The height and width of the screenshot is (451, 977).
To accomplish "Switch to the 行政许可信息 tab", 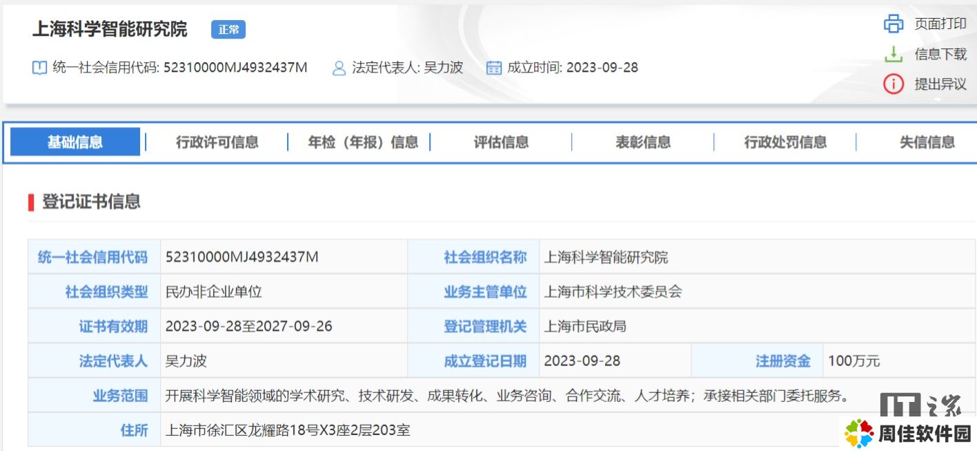I will tap(217, 142).
